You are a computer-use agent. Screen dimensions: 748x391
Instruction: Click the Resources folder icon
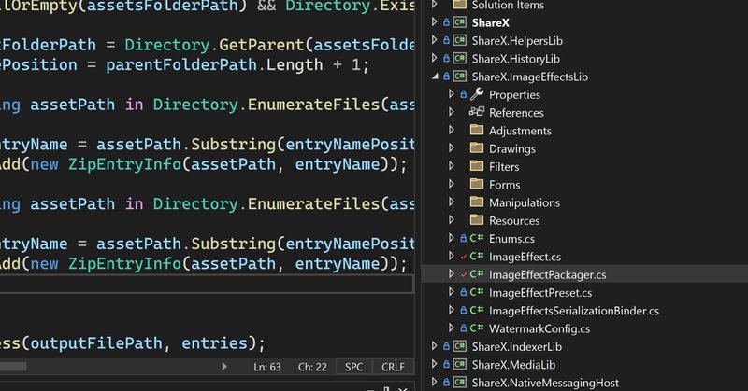click(x=477, y=220)
